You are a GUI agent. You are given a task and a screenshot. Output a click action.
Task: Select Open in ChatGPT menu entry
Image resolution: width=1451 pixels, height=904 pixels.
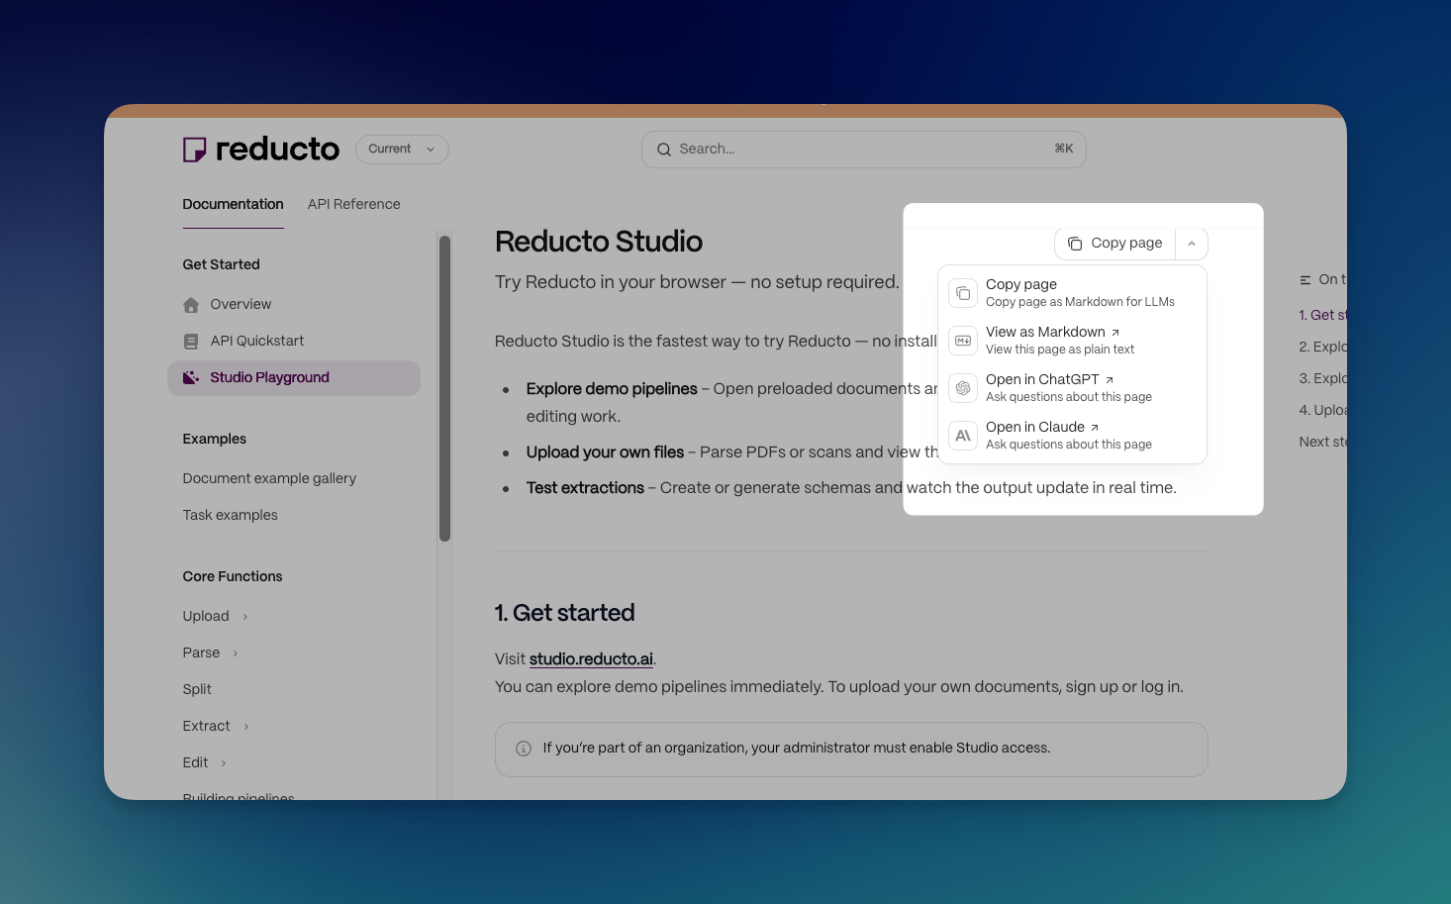1072,388
